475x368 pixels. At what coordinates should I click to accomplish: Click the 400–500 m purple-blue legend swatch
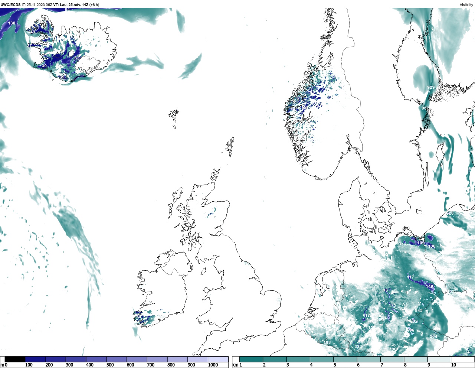(96, 359)
